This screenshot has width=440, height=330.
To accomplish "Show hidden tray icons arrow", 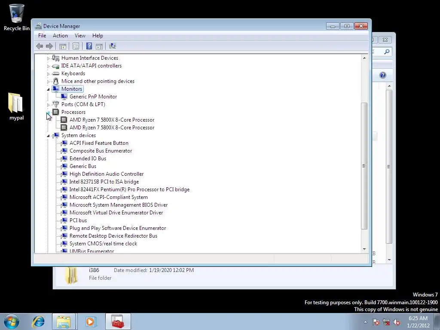I will [x=365, y=322].
